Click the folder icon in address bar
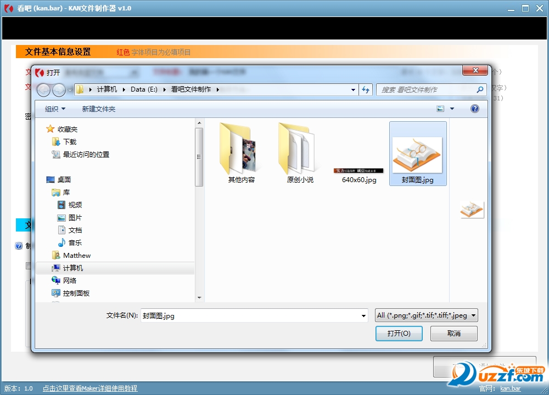This screenshot has height=395, width=549. (x=80, y=89)
